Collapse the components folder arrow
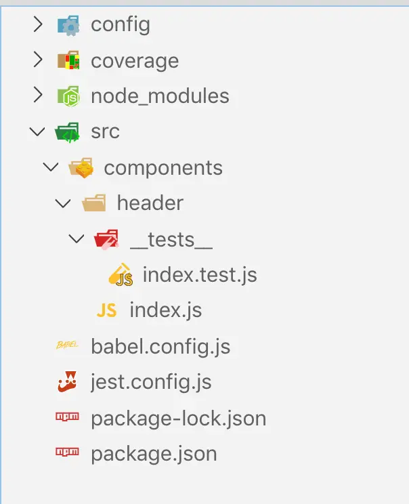This screenshot has height=504, width=409. pyautogui.click(x=51, y=168)
